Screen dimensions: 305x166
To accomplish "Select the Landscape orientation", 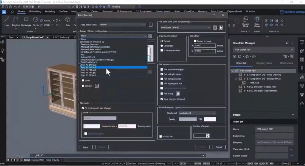I will [x=162, y=46].
